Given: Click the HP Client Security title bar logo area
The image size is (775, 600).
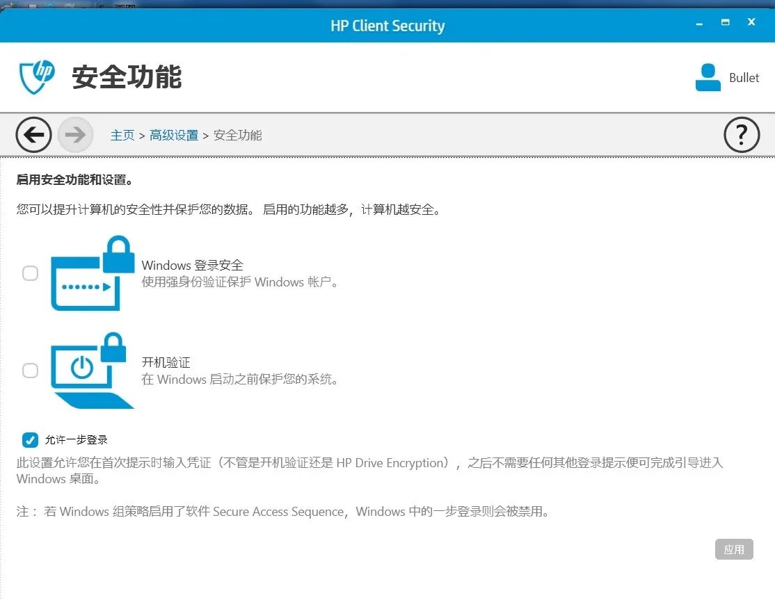Looking at the screenshot, I should click(387, 26).
